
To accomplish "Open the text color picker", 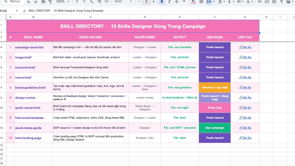I will click(x=184, y=2).
